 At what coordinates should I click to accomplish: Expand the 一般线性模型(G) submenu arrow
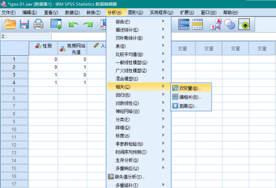click(163, 62)
